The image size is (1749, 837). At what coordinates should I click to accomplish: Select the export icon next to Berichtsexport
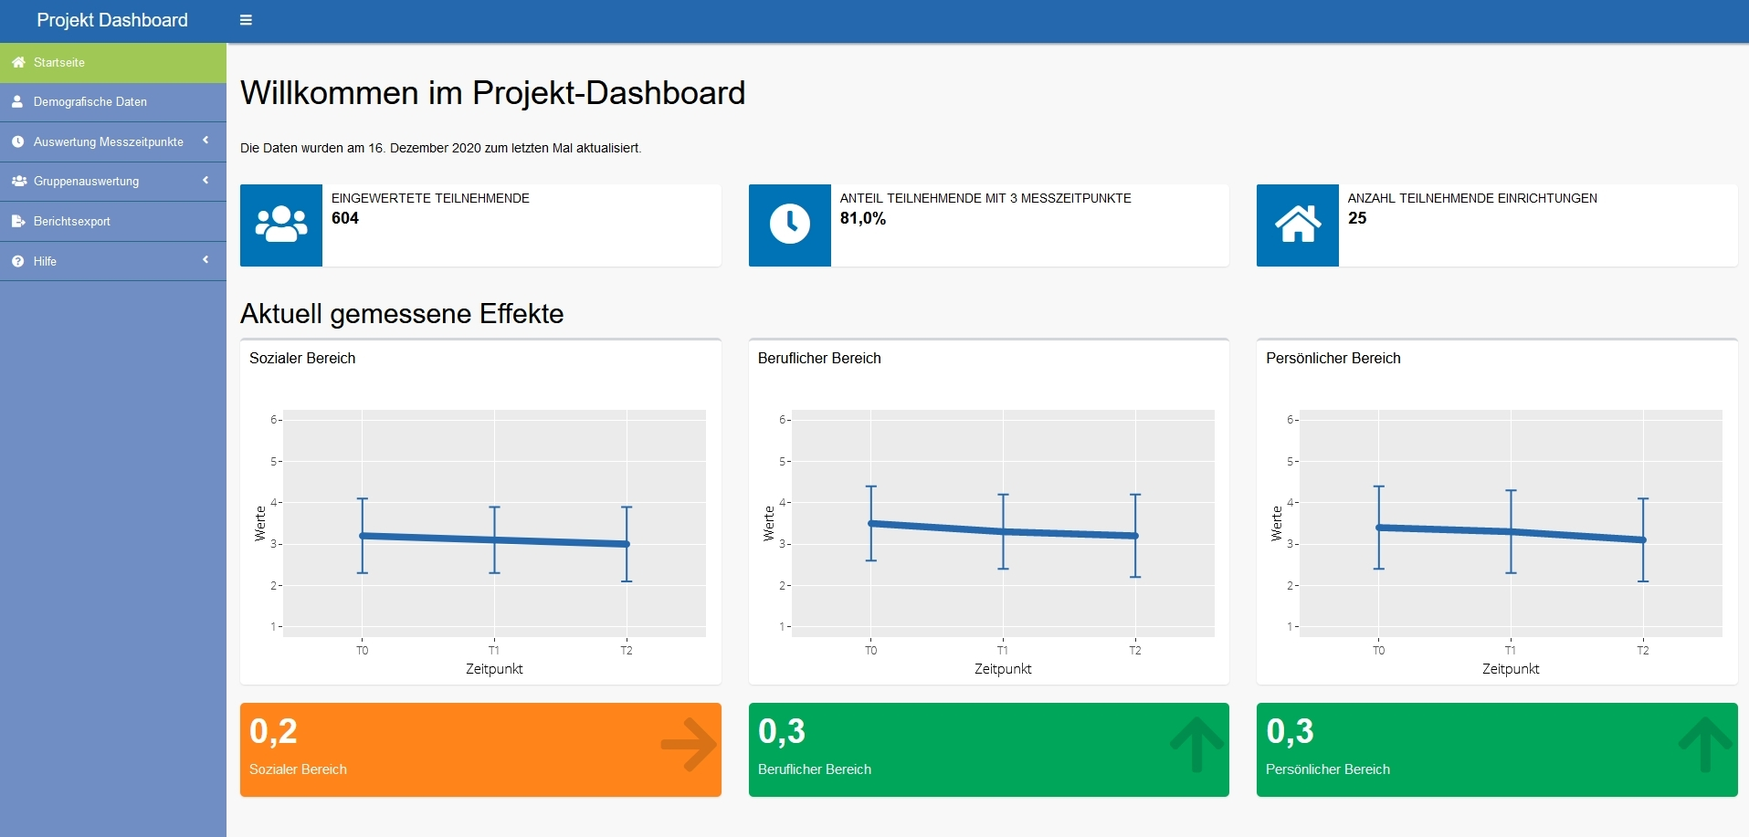pyautogui.click(x=16, y=221)
